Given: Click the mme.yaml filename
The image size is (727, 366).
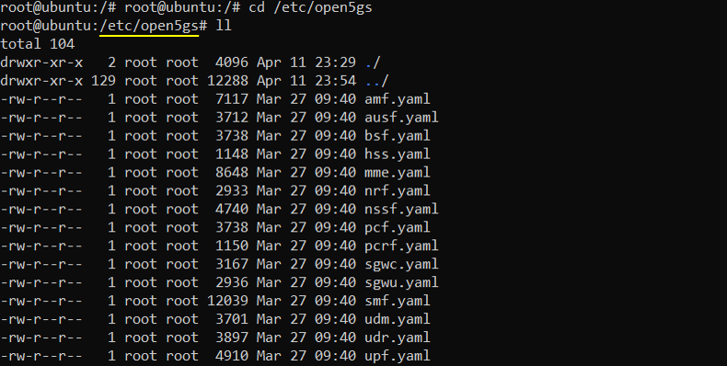Looking at the screenshot, I should point(398,172).
